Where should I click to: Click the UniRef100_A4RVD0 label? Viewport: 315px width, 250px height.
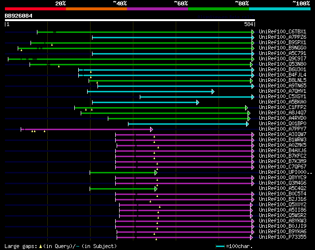click(283, 118)
